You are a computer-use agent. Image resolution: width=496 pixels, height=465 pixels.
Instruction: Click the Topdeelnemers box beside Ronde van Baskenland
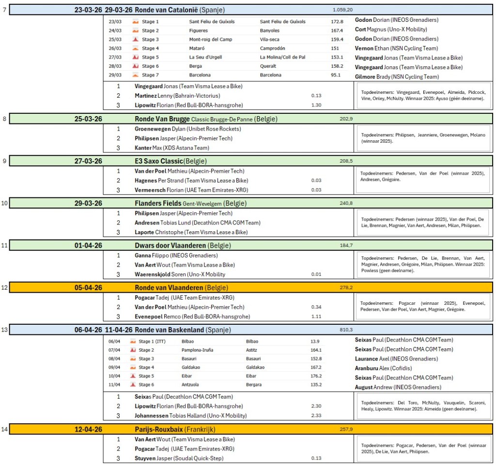423,406
